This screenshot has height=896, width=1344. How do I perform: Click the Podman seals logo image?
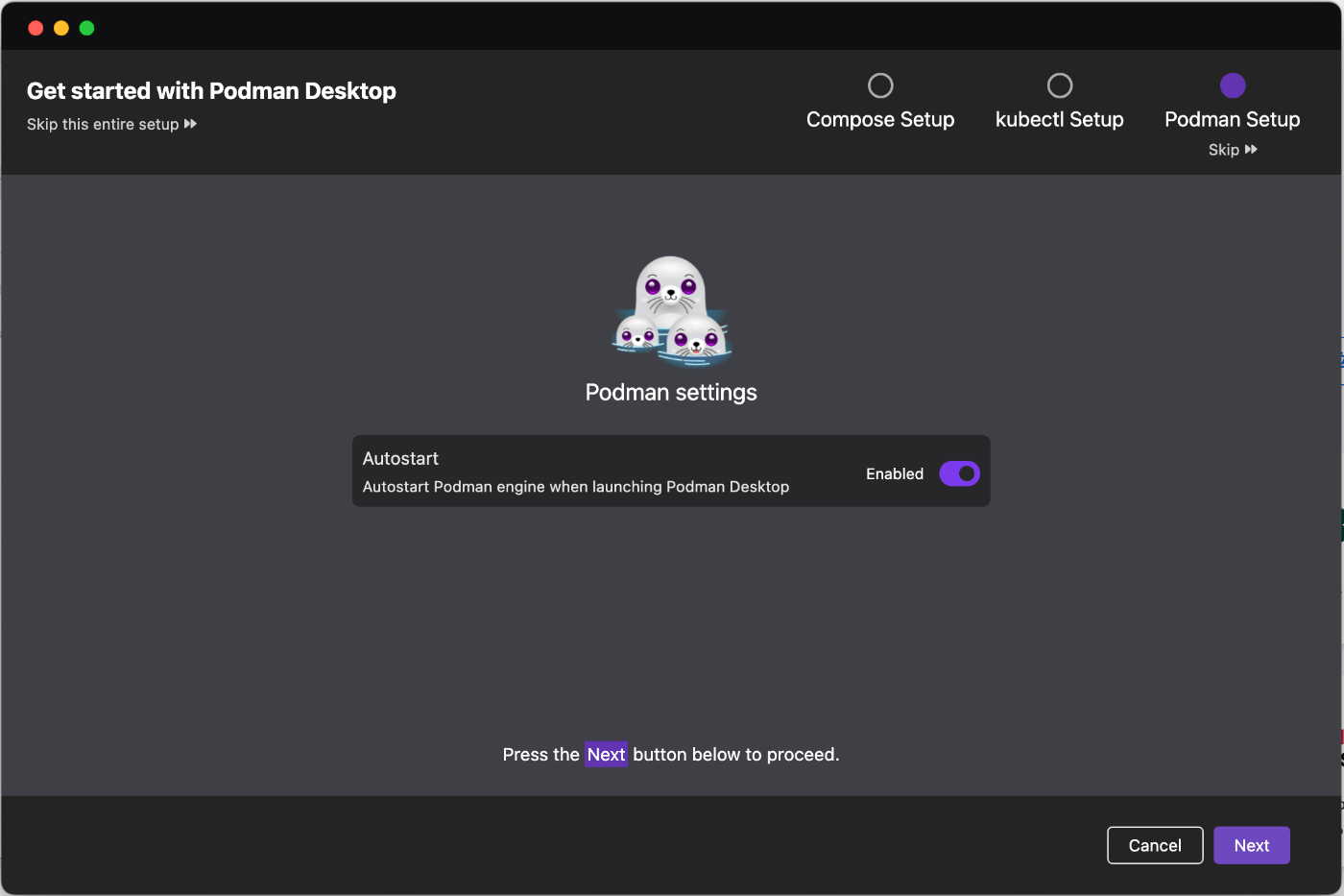tap(672, 311)
